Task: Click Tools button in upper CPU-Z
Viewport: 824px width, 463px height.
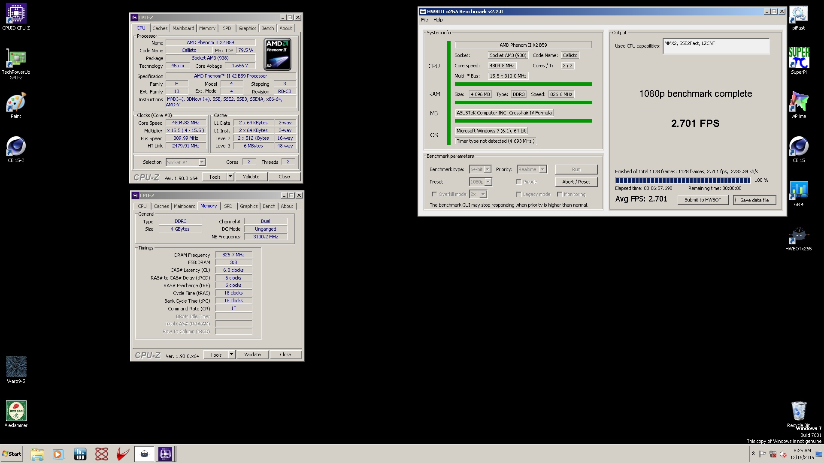Action: (215, 177)
